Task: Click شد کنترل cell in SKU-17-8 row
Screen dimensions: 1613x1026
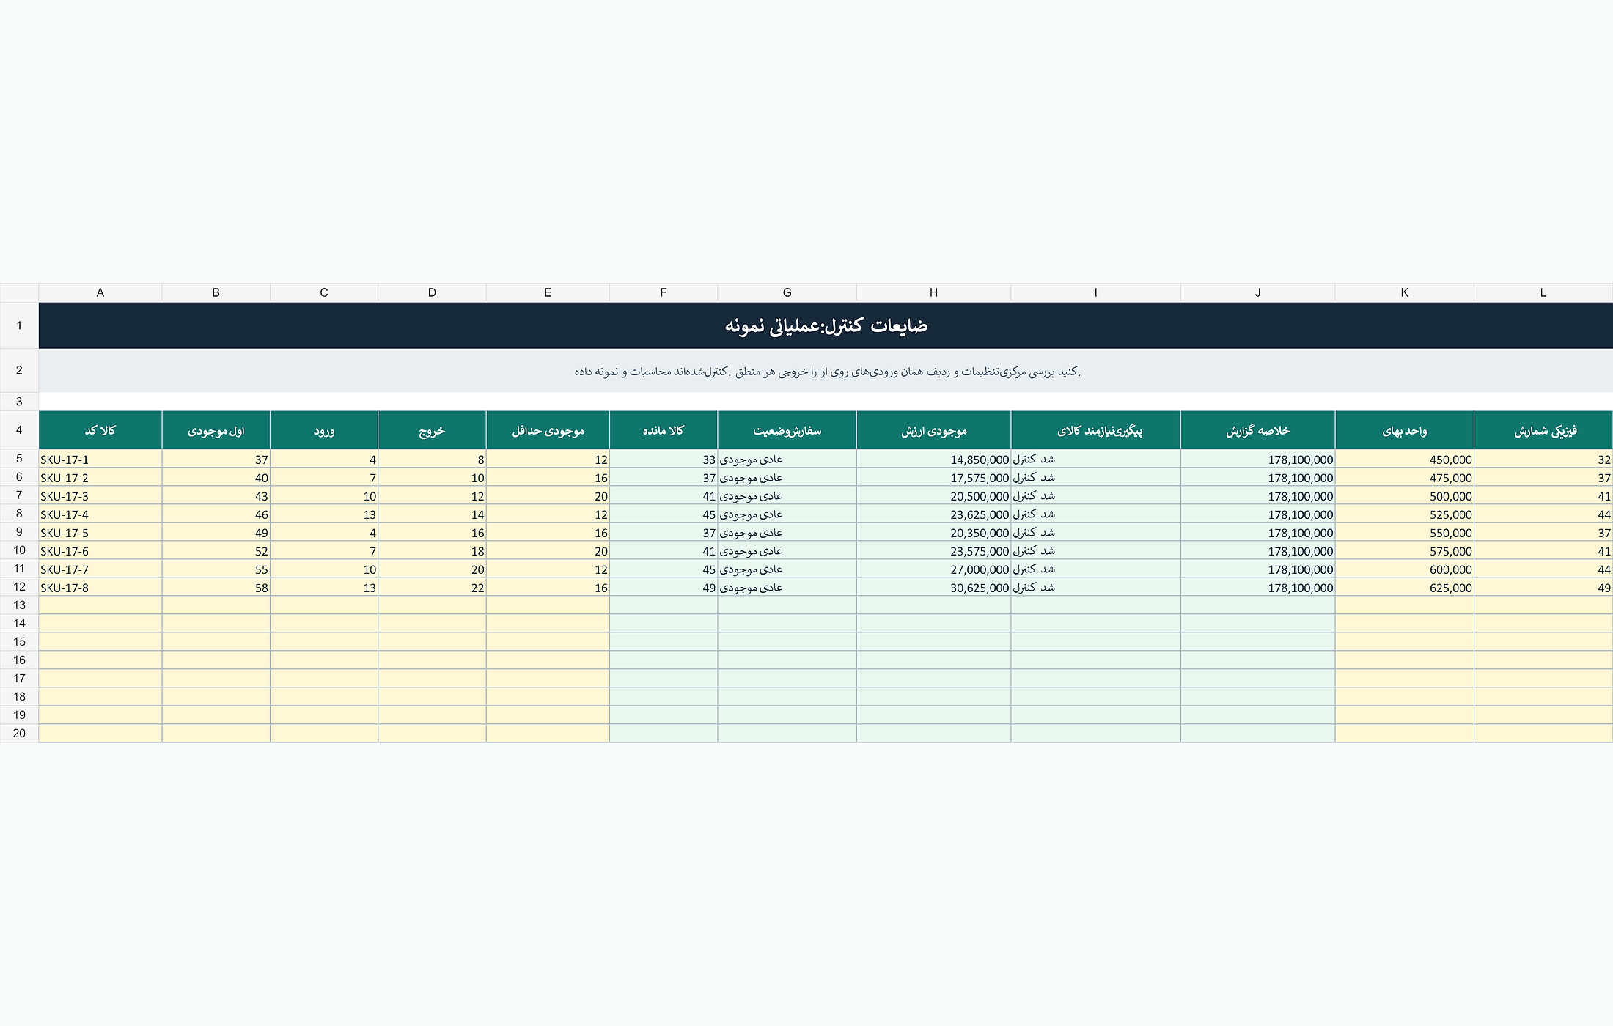Action: pos(1095,587)
